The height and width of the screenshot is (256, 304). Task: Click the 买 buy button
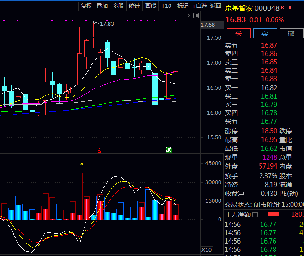[x=238, y=33]
